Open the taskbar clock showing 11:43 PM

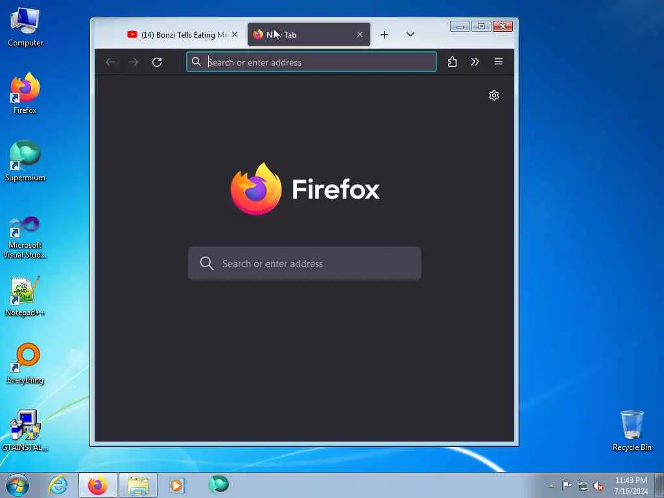point(631,485)
